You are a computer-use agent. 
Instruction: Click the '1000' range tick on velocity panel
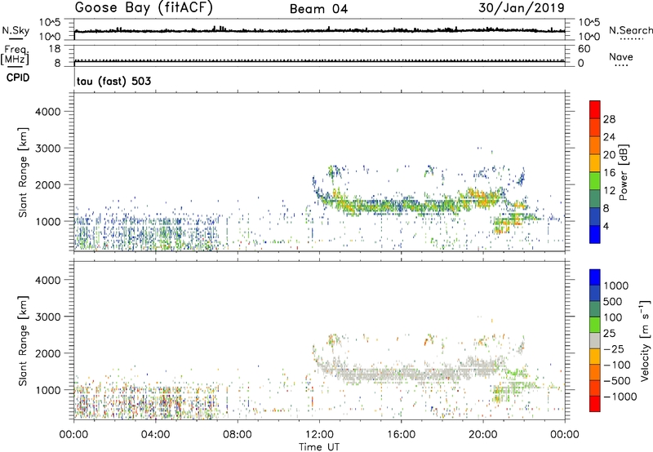click(x=48, y=390)
